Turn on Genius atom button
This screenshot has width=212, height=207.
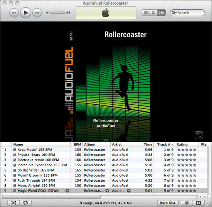click(187, 203)
